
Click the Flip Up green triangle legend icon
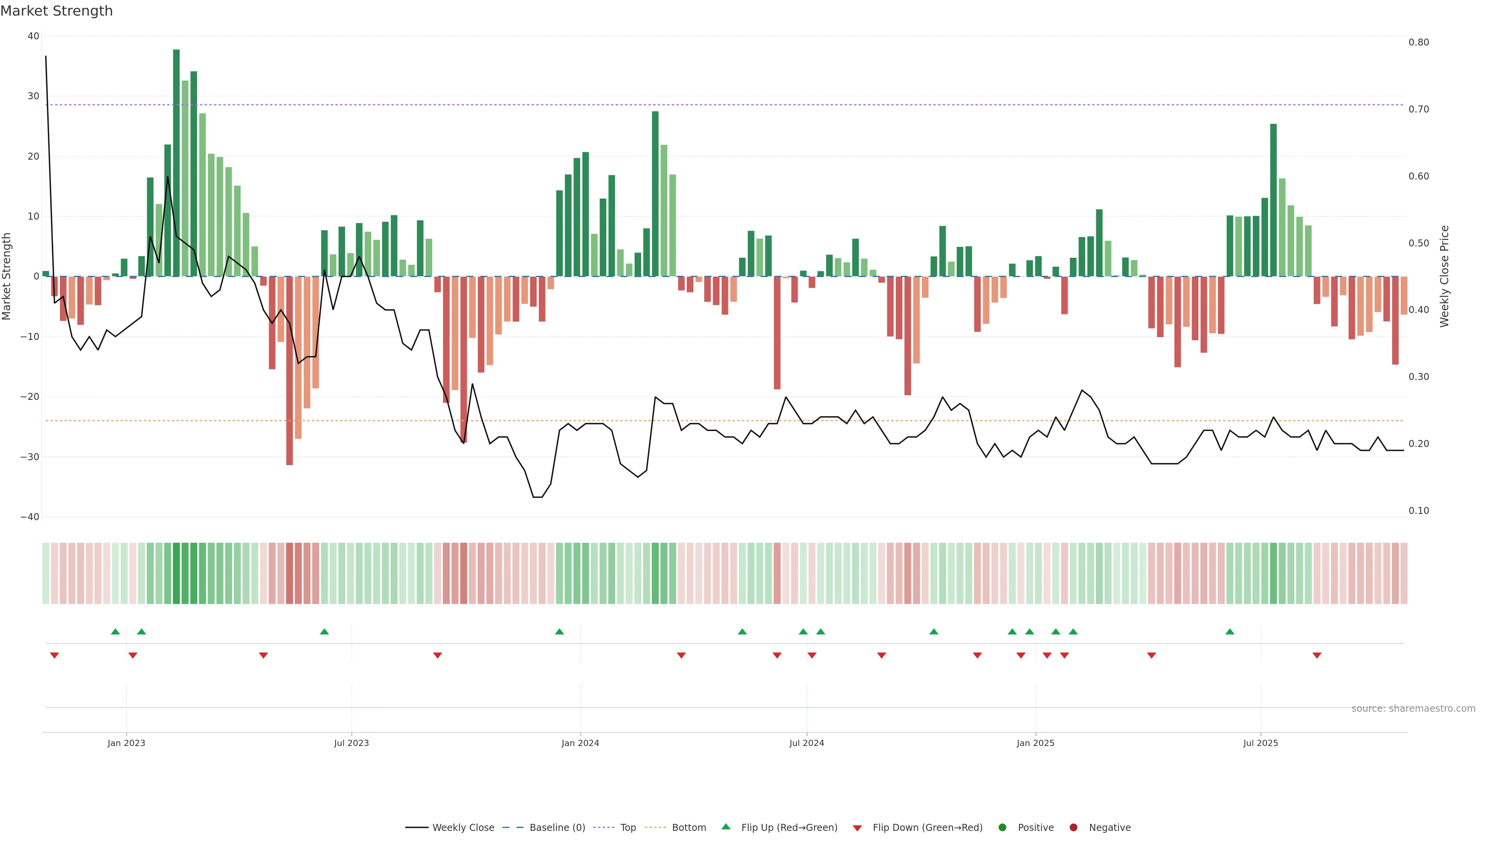[x=725, y=827]
